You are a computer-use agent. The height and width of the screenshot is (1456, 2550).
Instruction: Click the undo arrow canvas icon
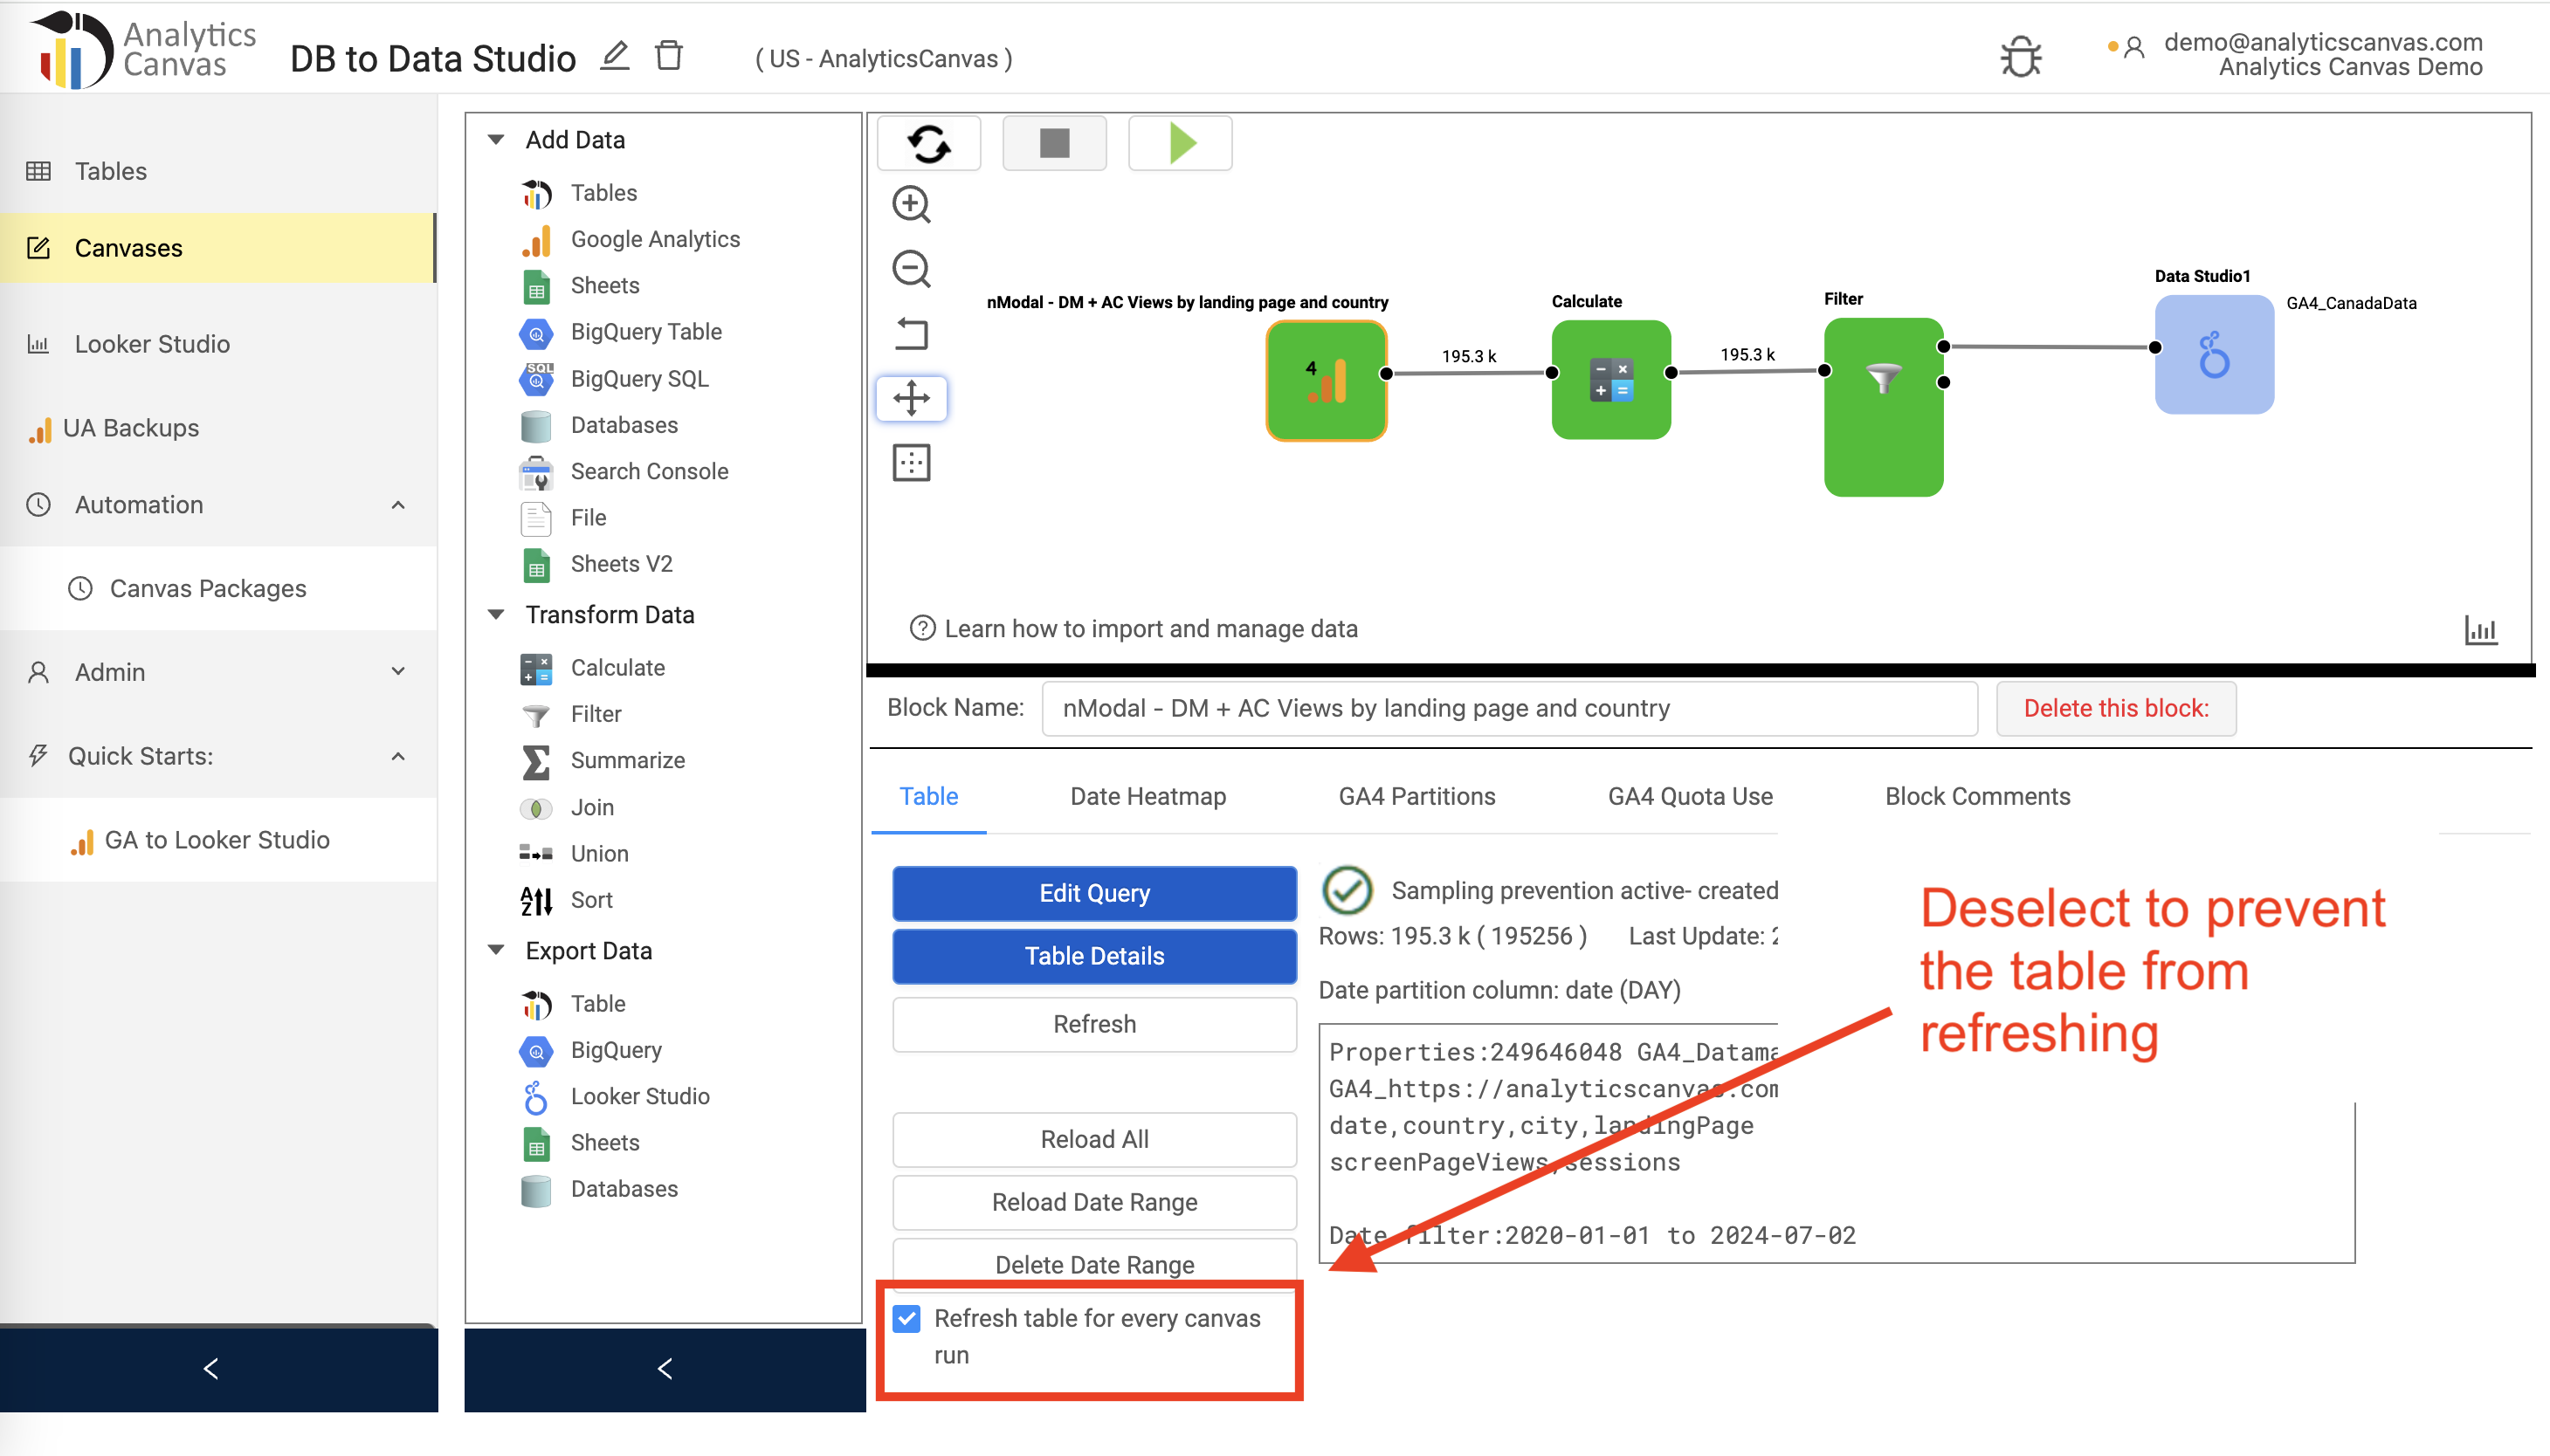click(912, 333)
